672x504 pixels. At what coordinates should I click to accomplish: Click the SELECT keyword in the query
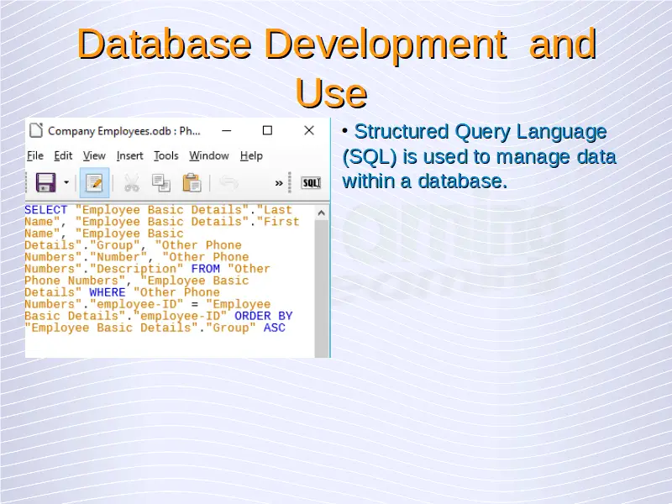click(46, 210)
